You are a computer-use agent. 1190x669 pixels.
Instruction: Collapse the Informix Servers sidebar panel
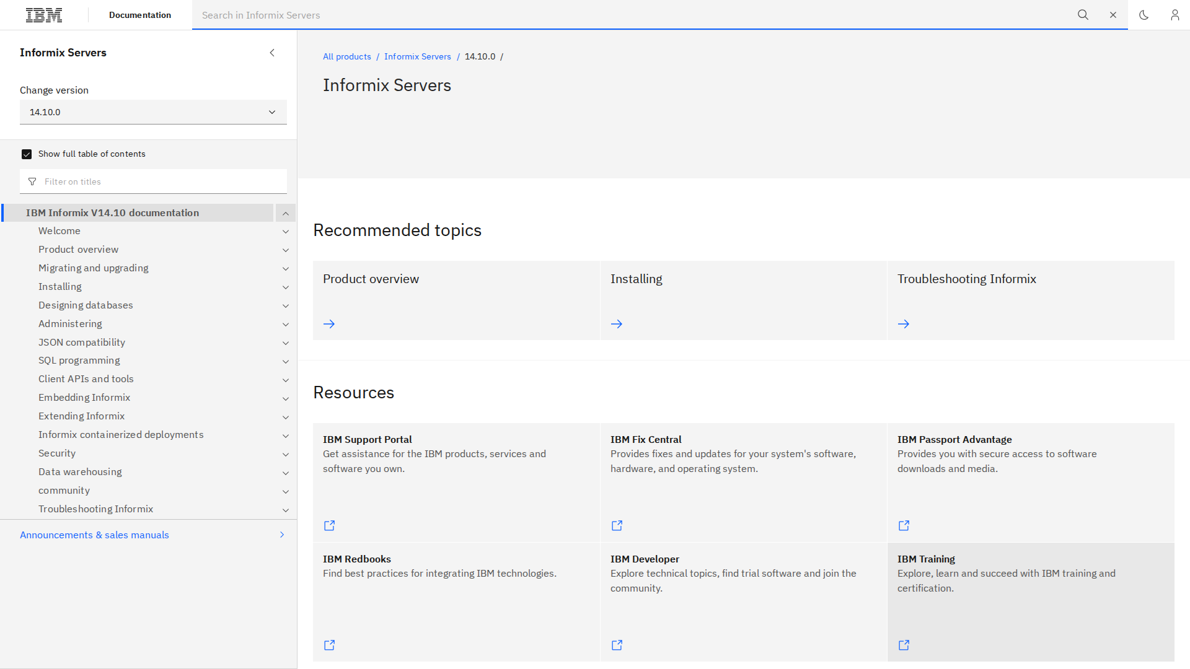click(x=272, y=53)
